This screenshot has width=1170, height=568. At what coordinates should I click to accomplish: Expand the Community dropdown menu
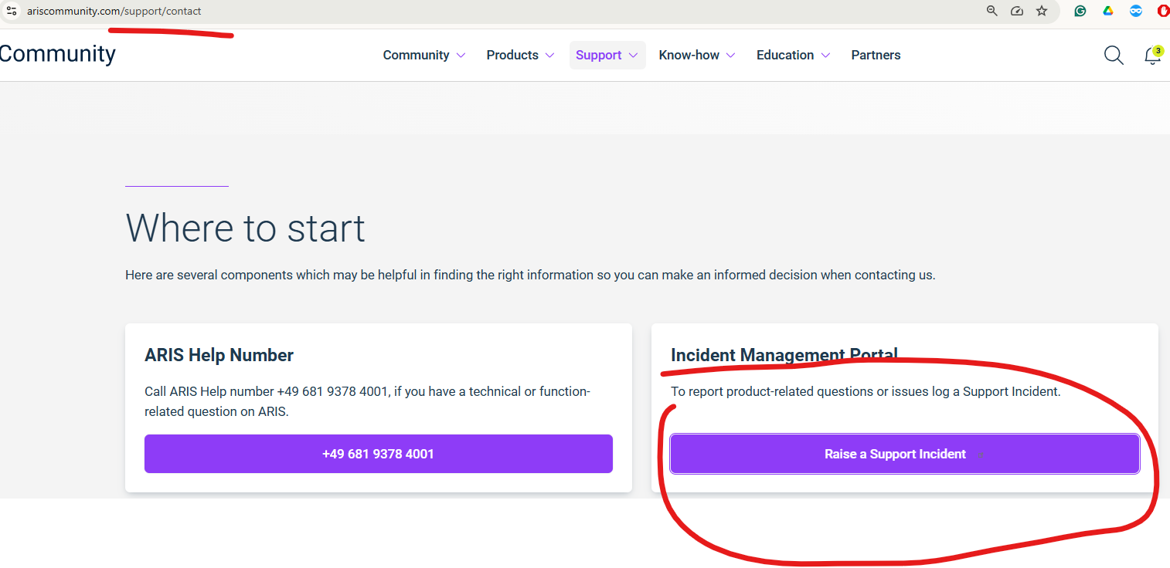click(x=423, y=56)
